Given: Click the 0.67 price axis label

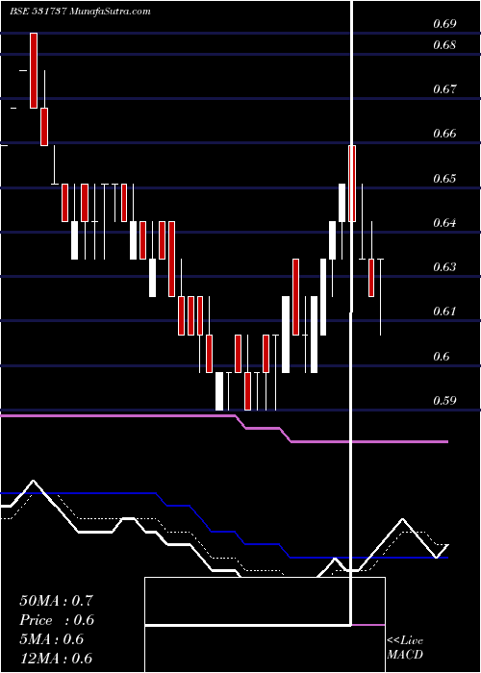Looking at the screenshot, I should [x=444, y=89].
